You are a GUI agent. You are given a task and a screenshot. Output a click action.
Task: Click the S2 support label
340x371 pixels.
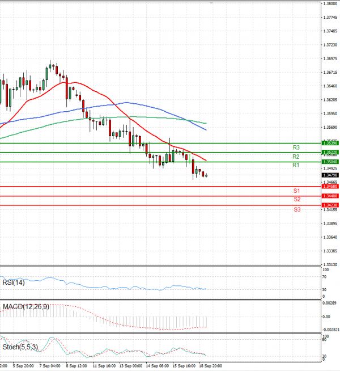[x=296, y=199]
